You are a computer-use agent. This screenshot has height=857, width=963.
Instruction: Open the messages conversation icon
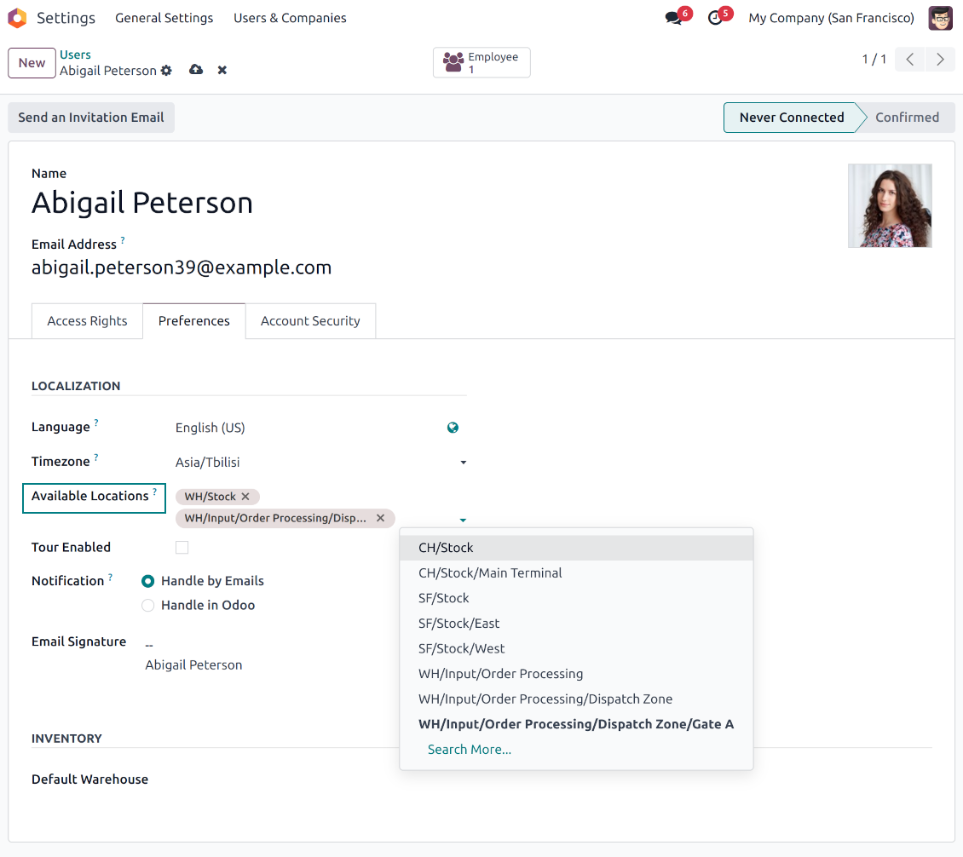pyautogui.click(x=674, y=18)
